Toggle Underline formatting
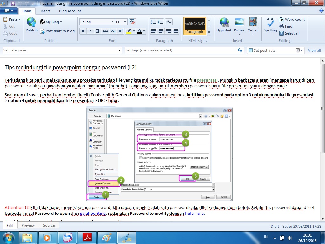The height and width of the screenshot is (244, 325). coord(98,31)
